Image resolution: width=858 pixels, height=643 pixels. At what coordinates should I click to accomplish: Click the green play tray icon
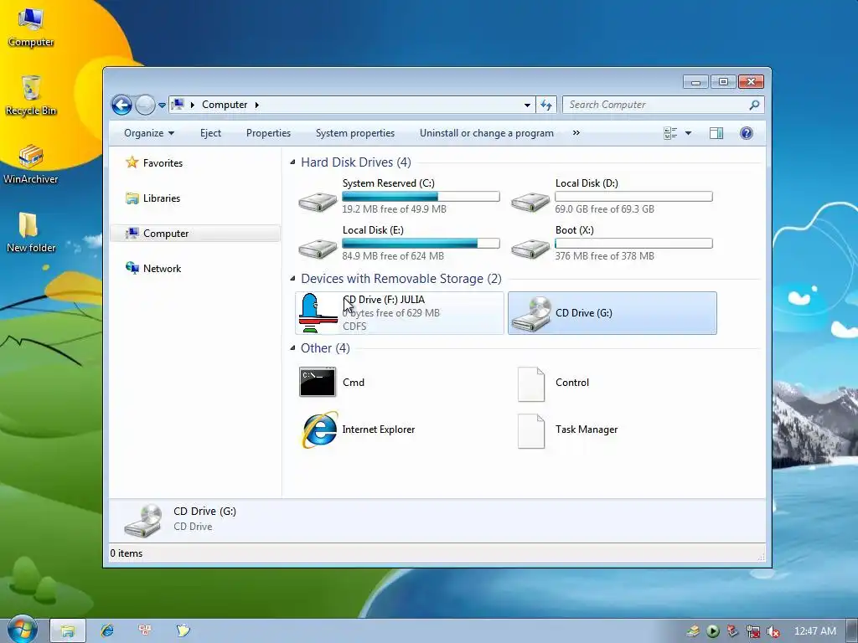tap(713, 631)
